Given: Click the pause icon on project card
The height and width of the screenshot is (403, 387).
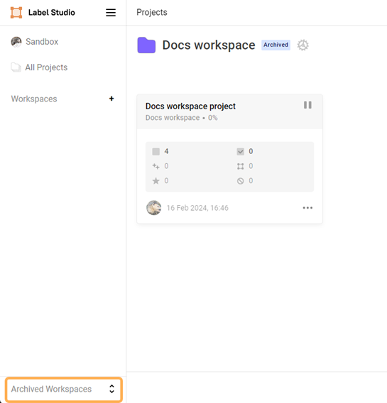Looking at the screenshot, I should [307, 105].
